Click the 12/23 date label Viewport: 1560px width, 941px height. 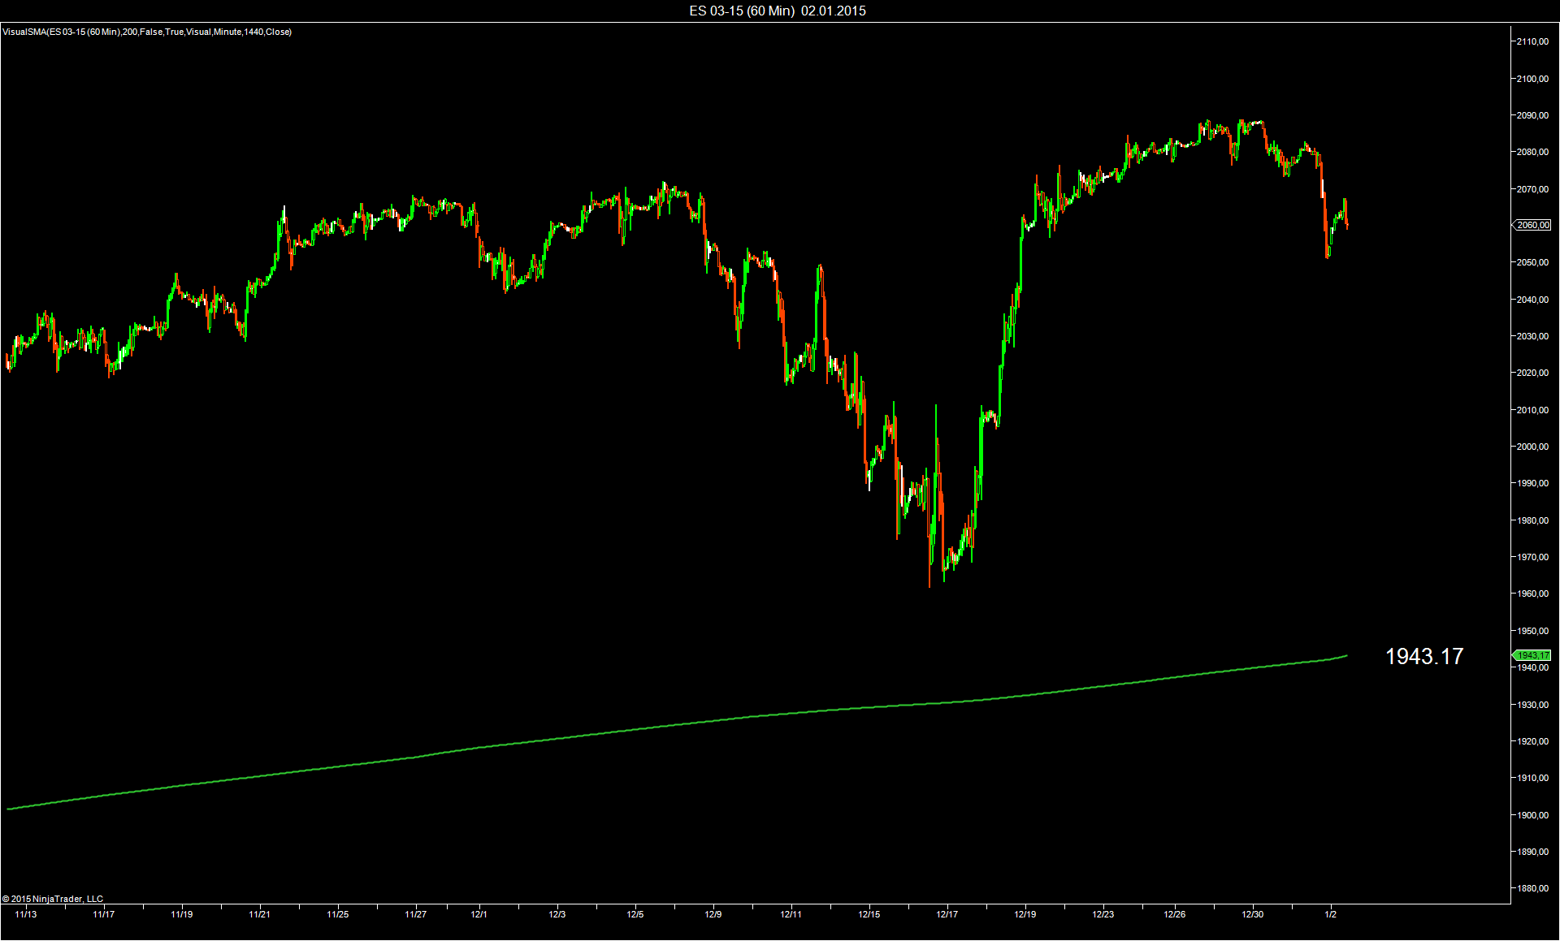1103,914
